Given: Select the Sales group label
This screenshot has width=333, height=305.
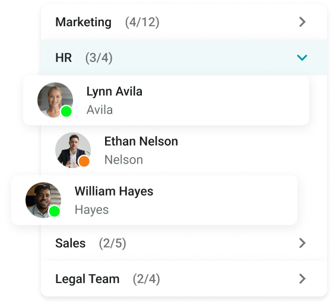Looking at the screenshot, I should tap(70, 243).
